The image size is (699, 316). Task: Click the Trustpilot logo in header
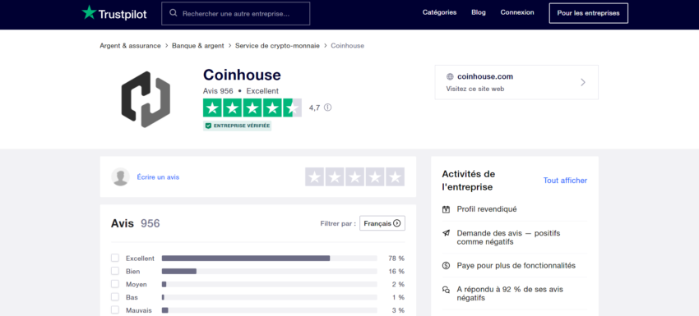114,13
